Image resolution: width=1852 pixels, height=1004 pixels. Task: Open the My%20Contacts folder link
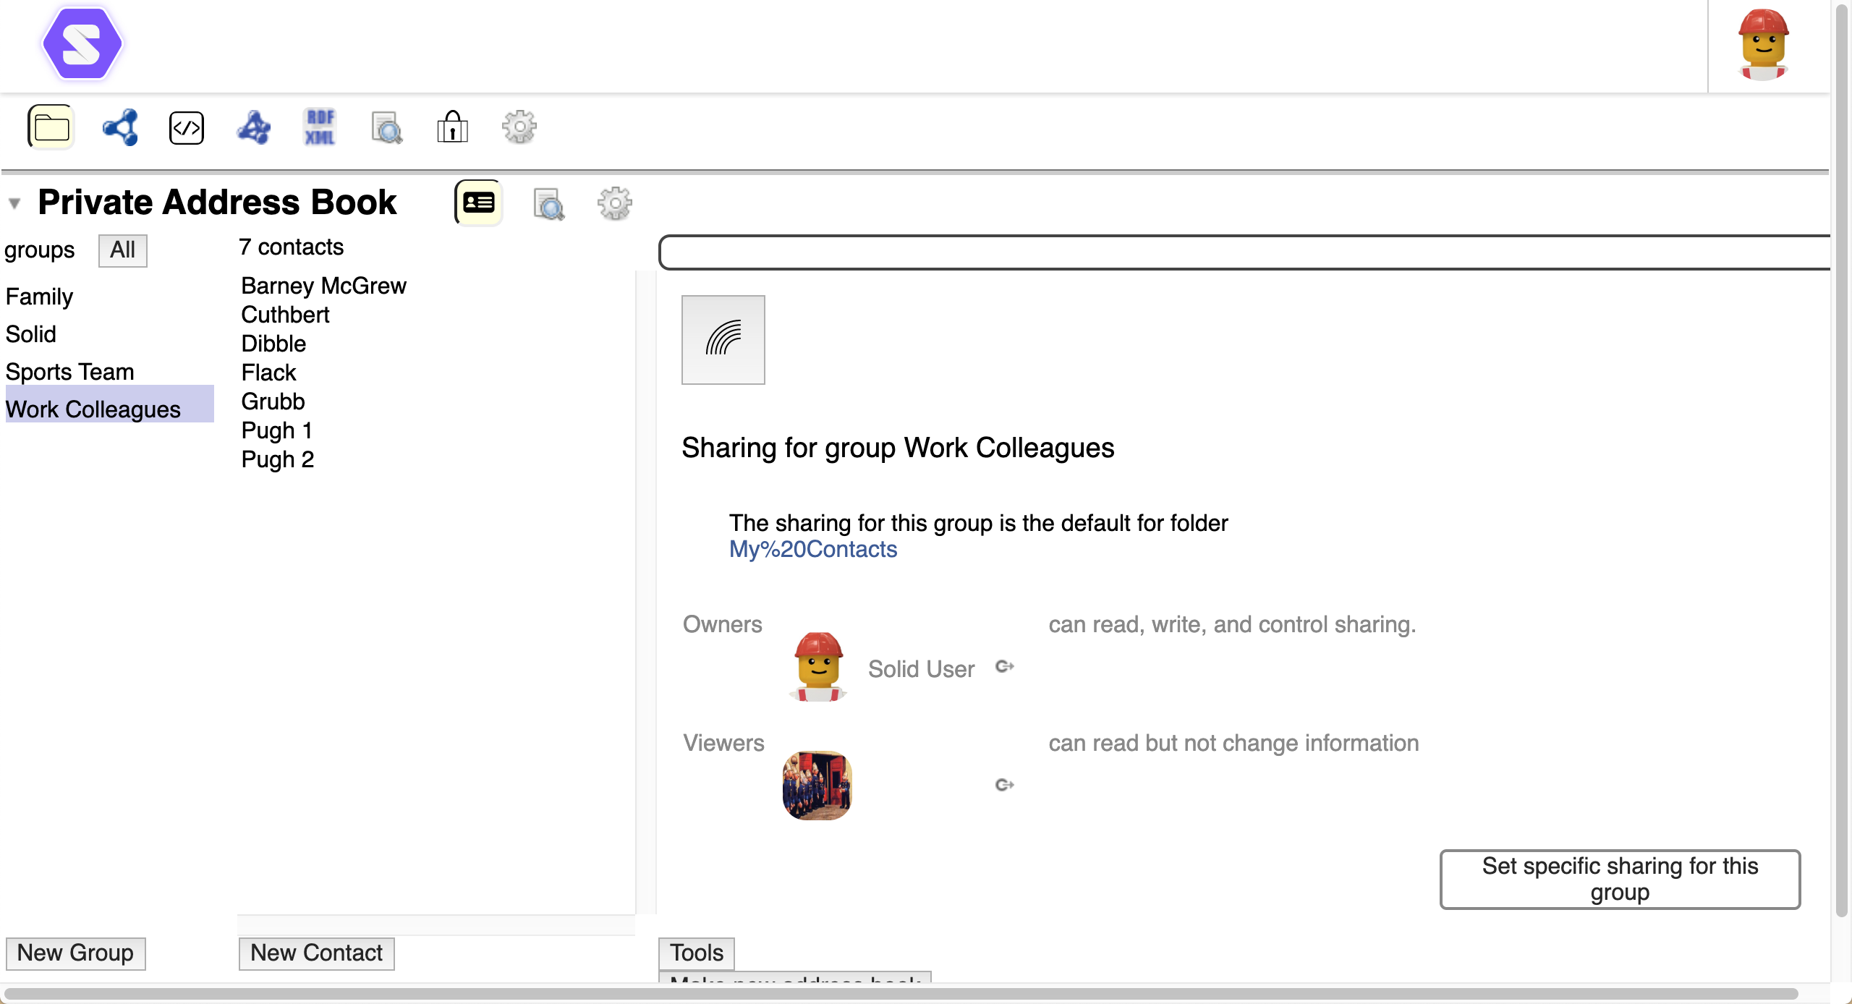812,549
